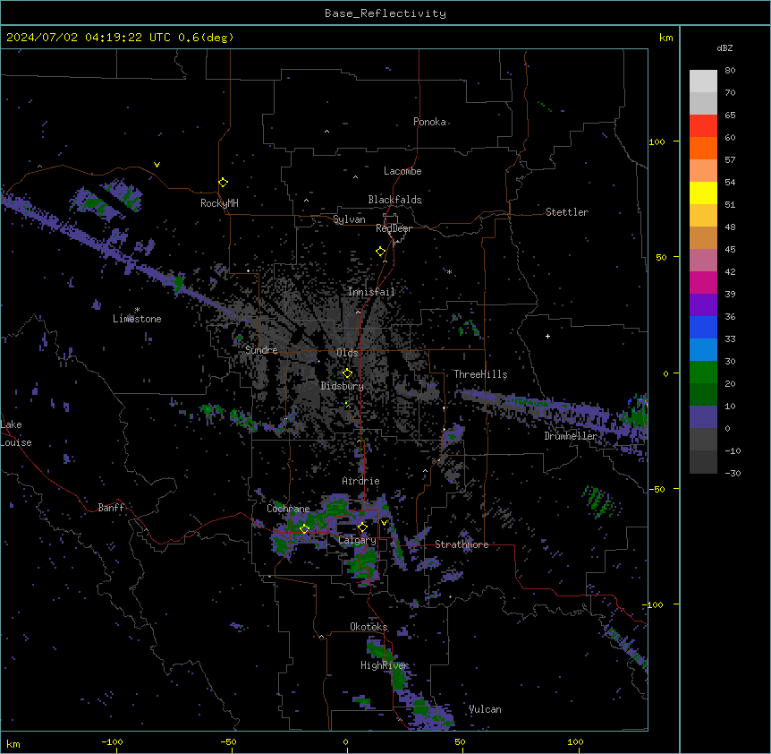
Task: Click the Lacombe city label
Action: coord(402,171)
